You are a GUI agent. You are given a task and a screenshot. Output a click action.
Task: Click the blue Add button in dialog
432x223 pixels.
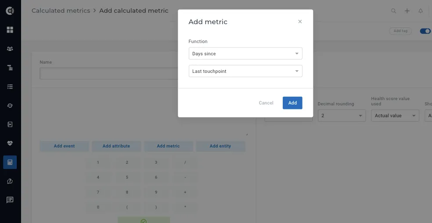tap(292, 103)
